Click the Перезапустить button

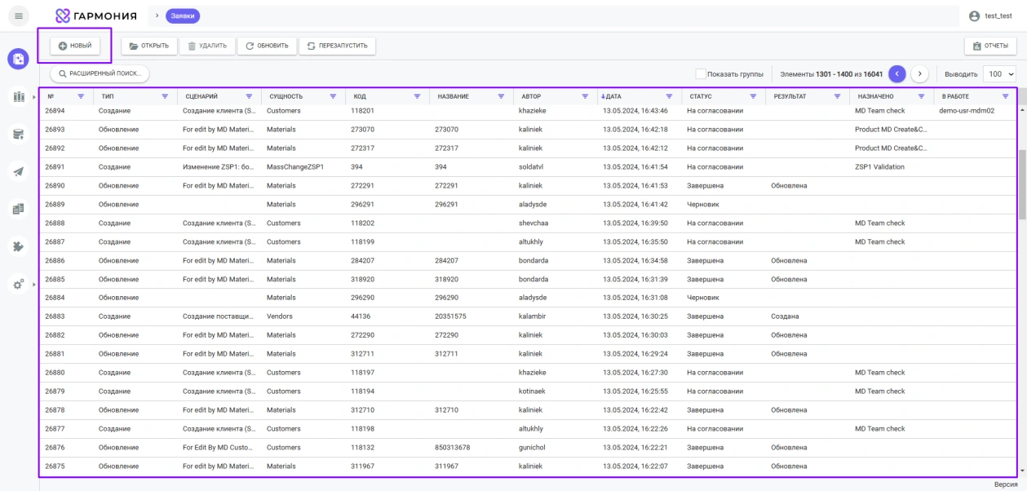click(x=337, y=46)
